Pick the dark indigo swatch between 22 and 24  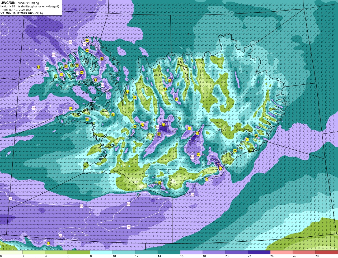(259, 252)
